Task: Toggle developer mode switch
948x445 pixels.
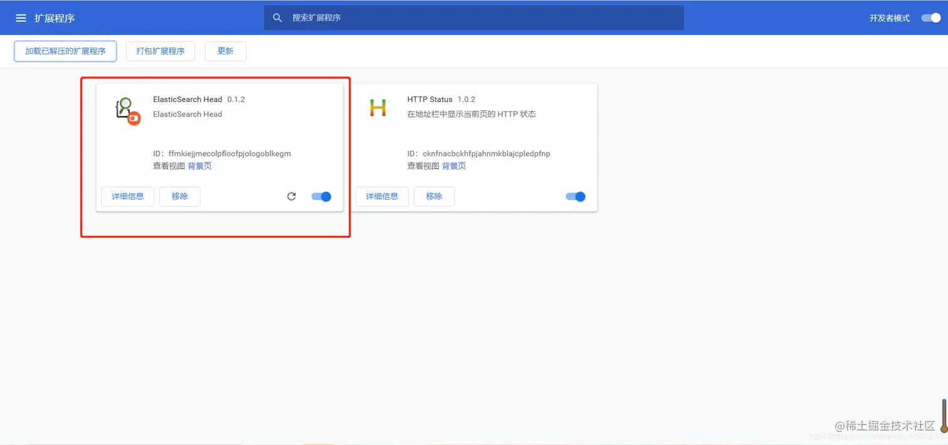Action: point(930,18)
